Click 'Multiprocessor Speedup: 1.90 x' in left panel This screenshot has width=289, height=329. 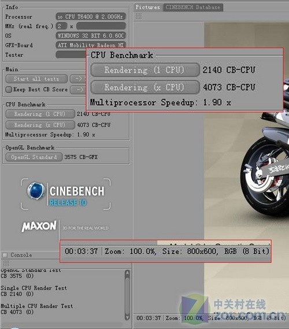click(x=50, y=135)
